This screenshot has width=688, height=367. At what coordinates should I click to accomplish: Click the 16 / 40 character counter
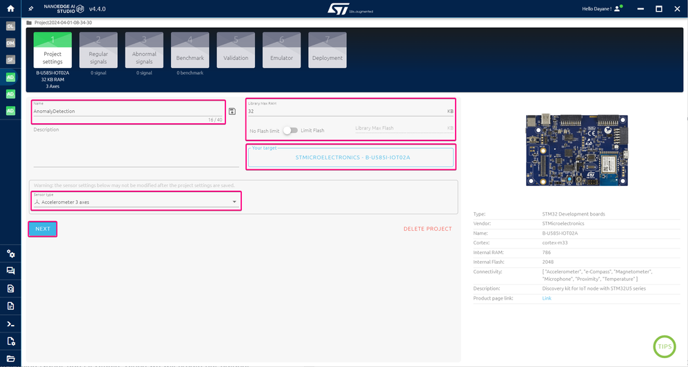coord(215,120)
